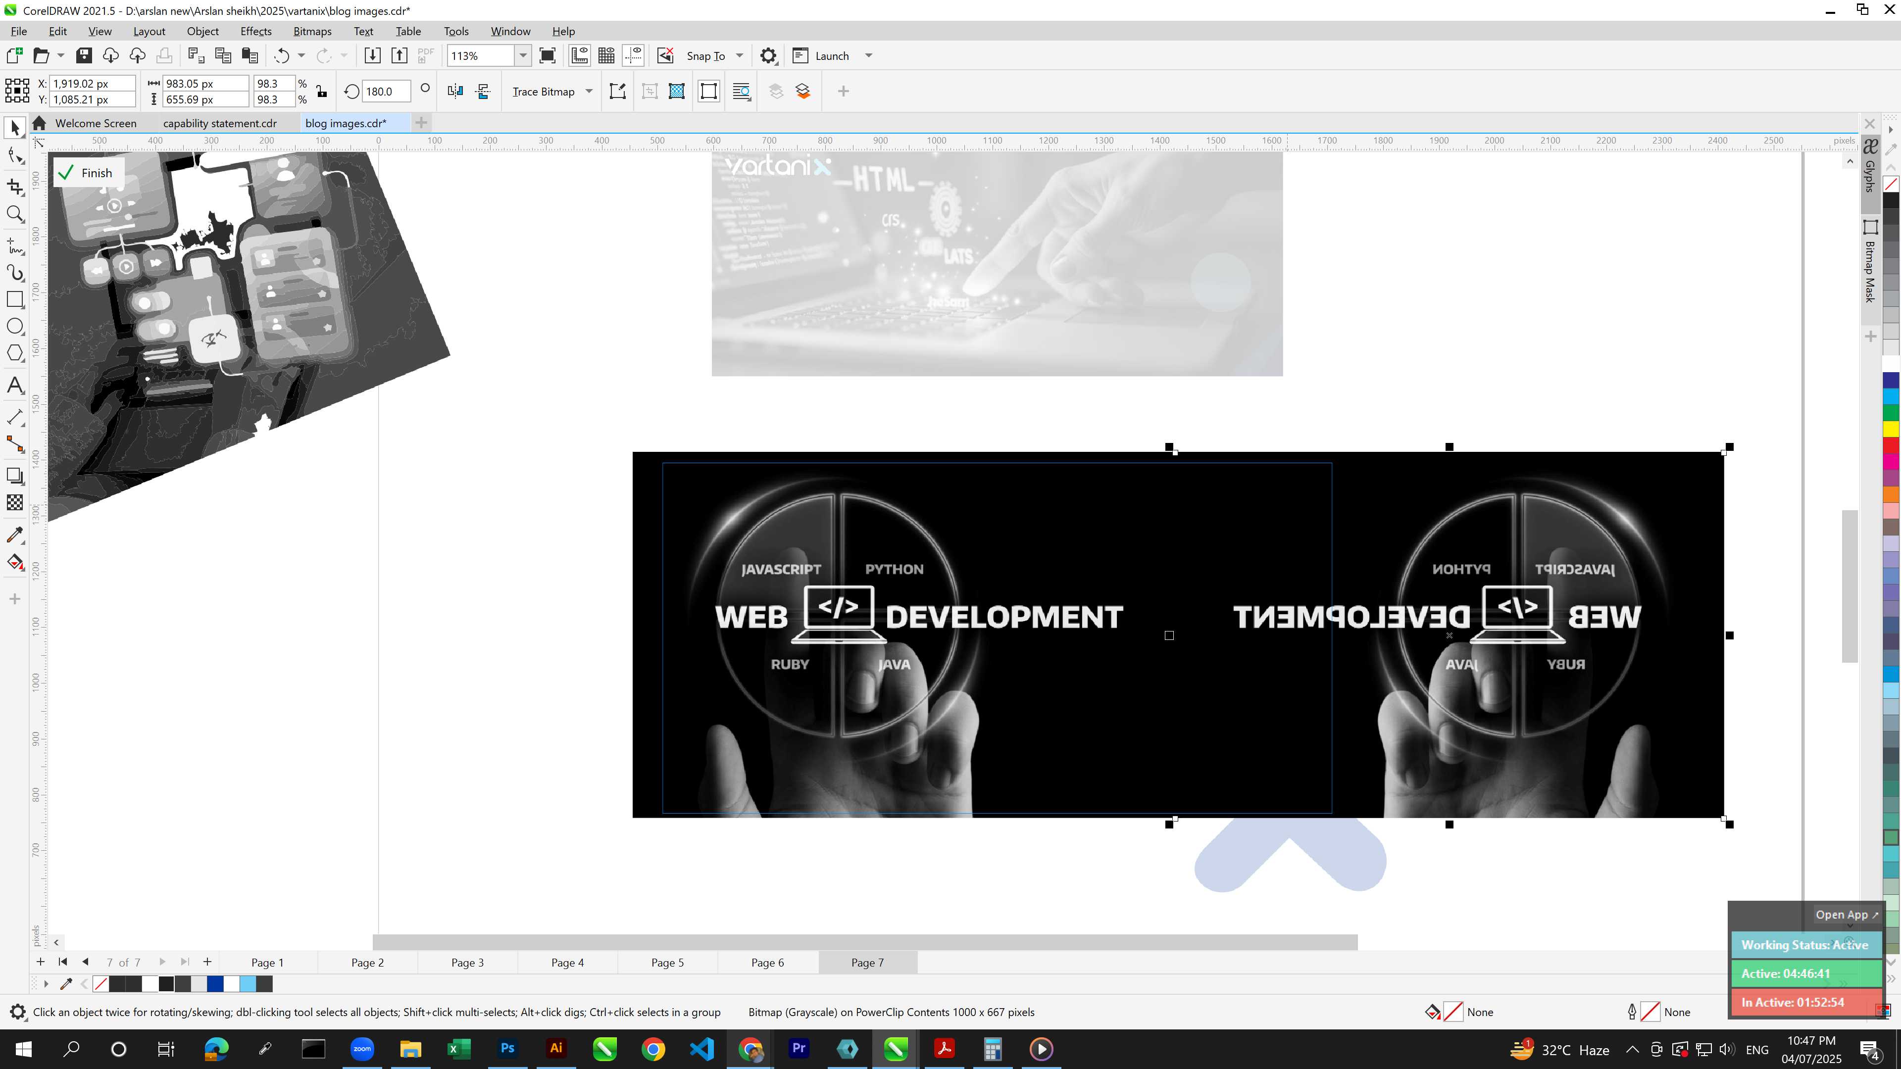Click the Import icon
The height and width of the screenshot is (1069, 1901).
tap(372, 56)
